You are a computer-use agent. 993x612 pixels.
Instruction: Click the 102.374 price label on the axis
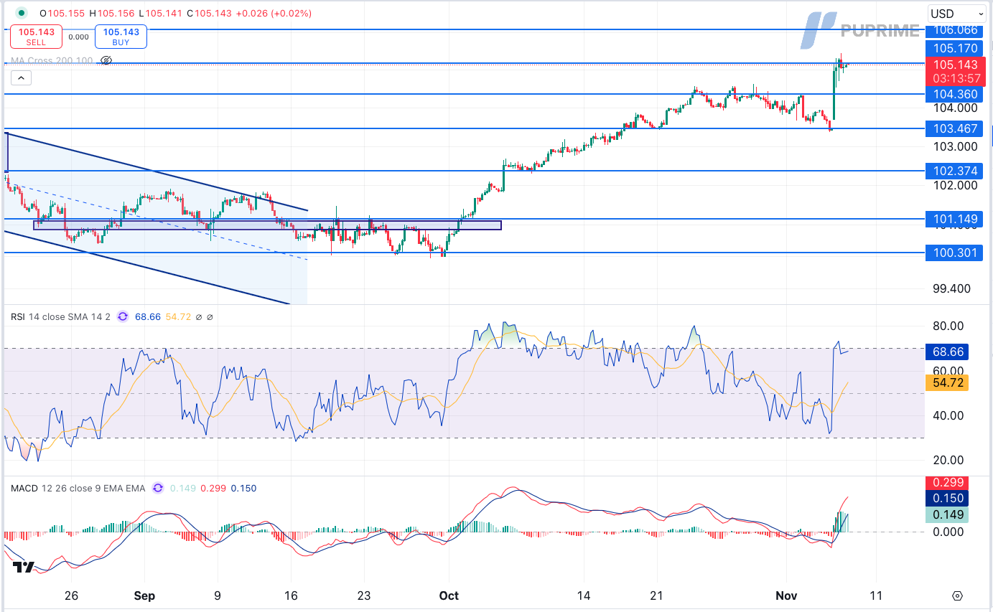[956, 171]
